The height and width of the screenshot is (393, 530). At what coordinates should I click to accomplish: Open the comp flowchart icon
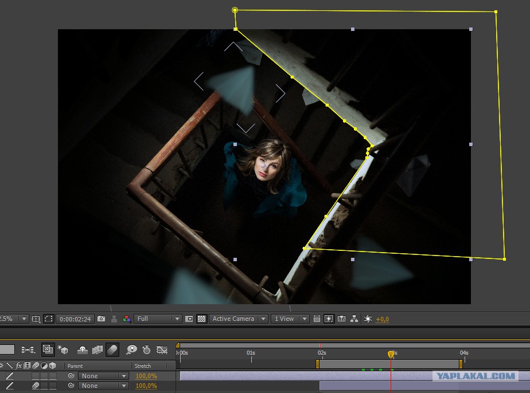[354, 319]
